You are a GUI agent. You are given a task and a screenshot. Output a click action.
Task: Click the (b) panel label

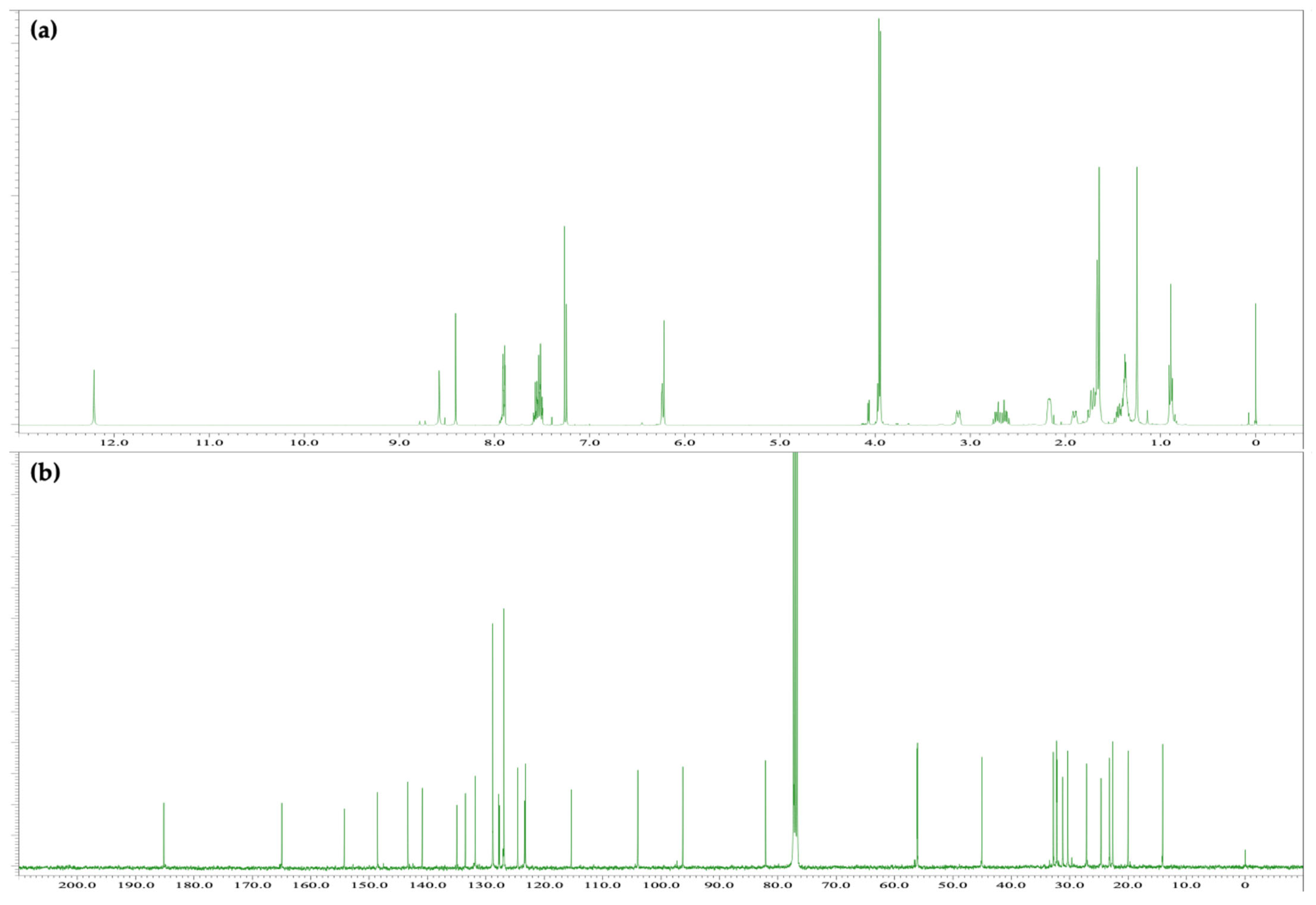[x=45, y=472]
